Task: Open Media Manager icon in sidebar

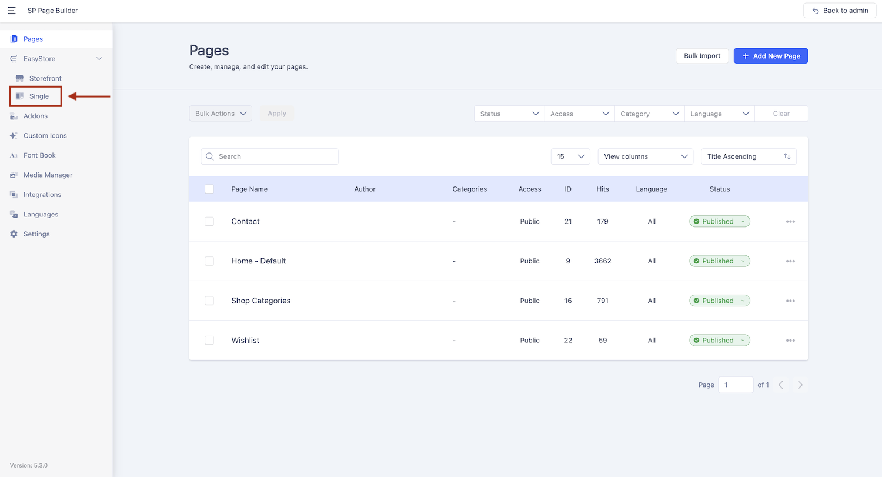Action: point(14,175)
